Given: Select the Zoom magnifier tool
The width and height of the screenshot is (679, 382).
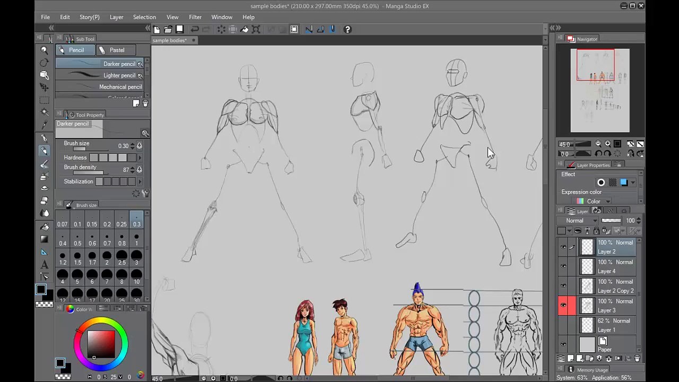Looking at the screenshot, I should [x=45, y=50].
